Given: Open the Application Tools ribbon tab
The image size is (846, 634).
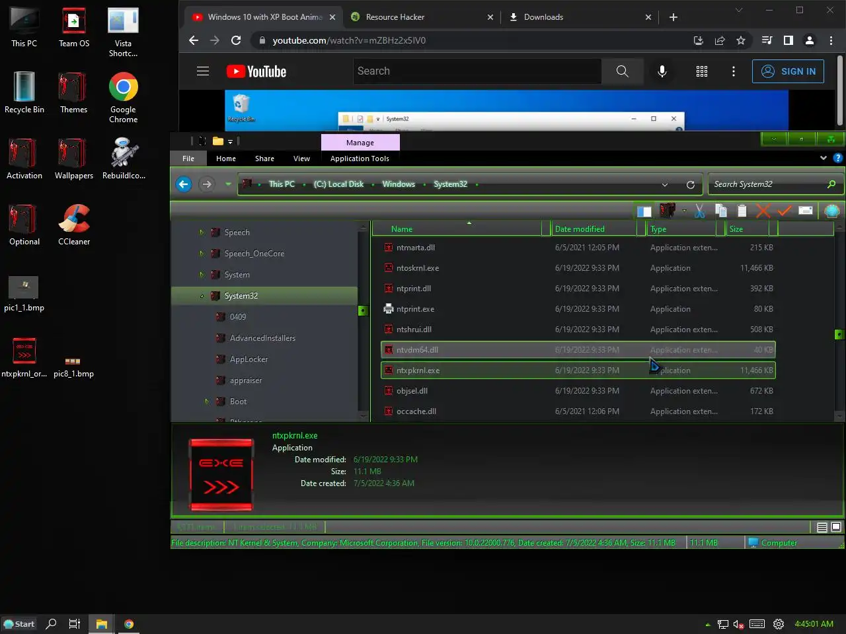Looking at the screenshot, I should [x=360, y=158].
